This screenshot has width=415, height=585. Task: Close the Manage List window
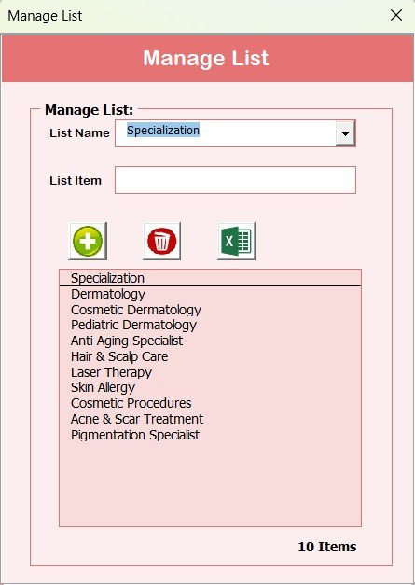396,15
